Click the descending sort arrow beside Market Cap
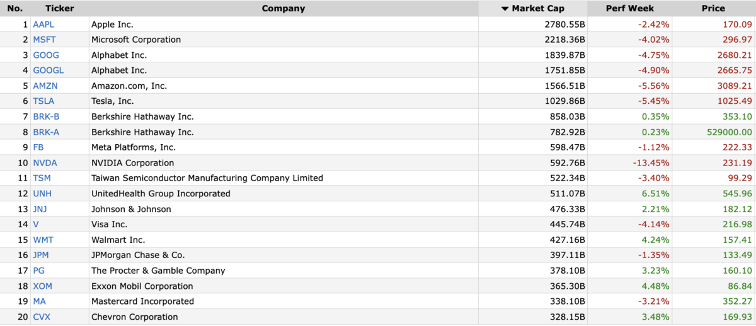756x326 pixels. pyautogui.click(x=505, y=9)
